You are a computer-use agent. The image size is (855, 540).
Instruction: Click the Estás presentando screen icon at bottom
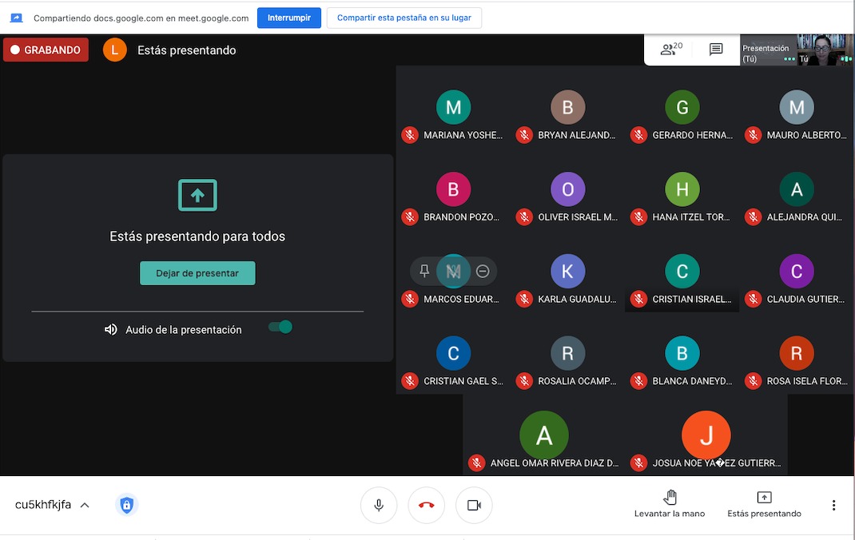[x=764, y=497]
